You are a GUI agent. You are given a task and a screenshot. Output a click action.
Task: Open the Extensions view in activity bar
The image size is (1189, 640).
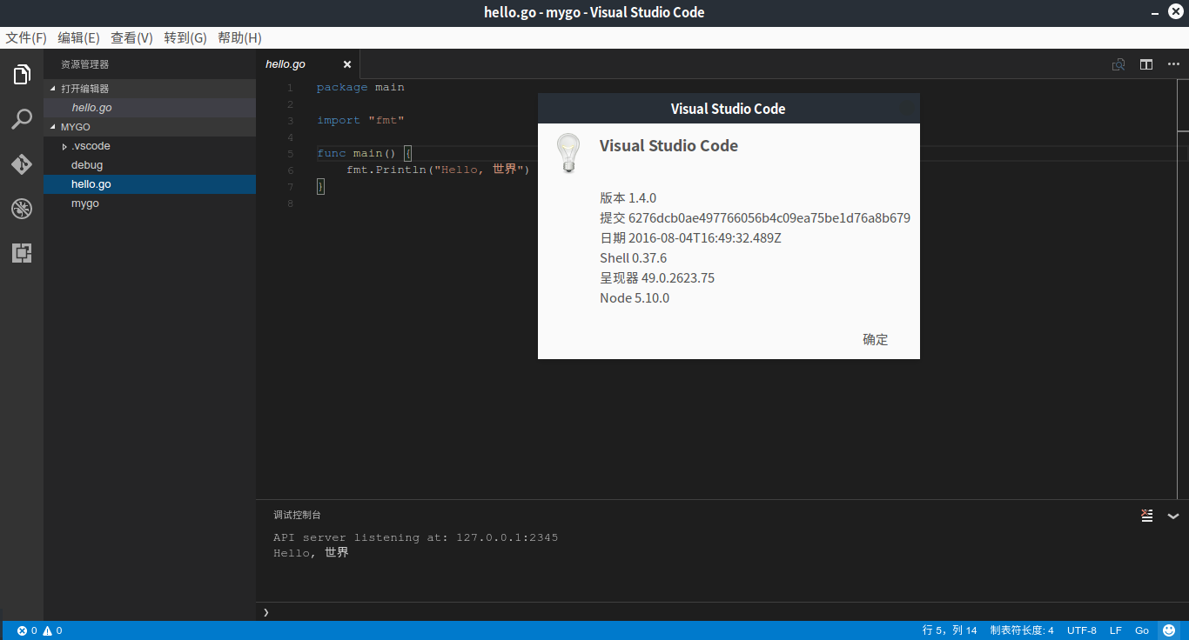[22, 253]
